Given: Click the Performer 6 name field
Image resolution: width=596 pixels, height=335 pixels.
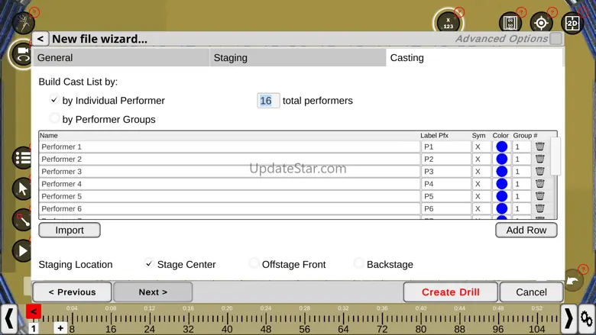Looking at the screenshot, I should click(x=229, y=208).
